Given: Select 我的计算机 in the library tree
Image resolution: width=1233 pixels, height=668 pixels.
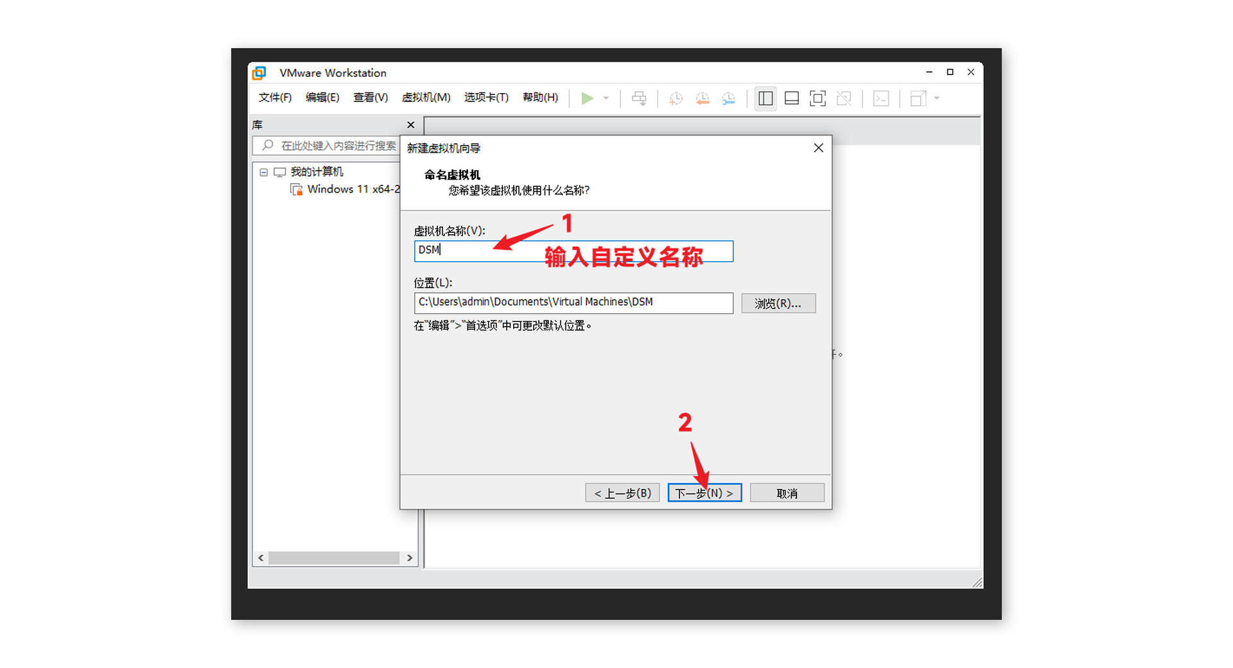Looking at the screenshot, I should click(x=317, y=172).
